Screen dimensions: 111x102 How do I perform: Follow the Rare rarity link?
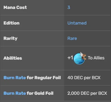(72, 38)
